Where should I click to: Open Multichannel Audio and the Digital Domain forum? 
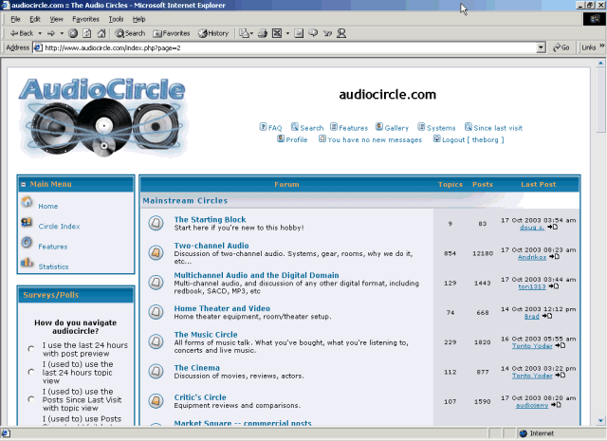pyautogui.click(x=256, y=275)
